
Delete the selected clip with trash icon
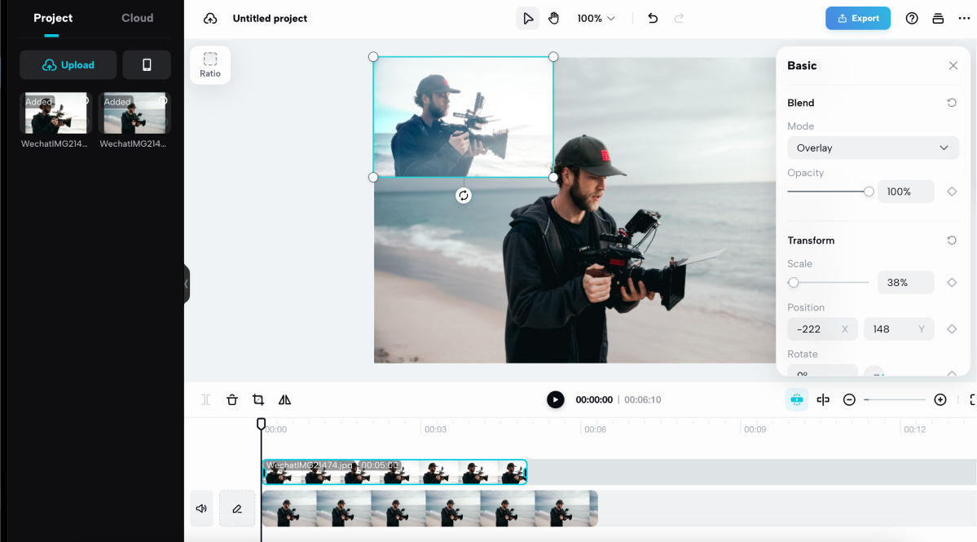point(232,399)
